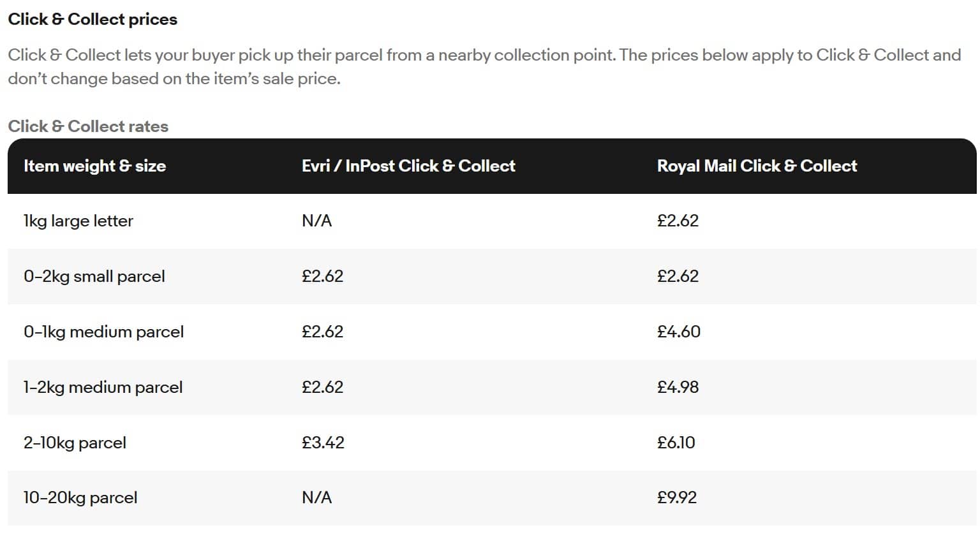Click the Royal Mail large letter £2.62 price

(x=678, y=221)
